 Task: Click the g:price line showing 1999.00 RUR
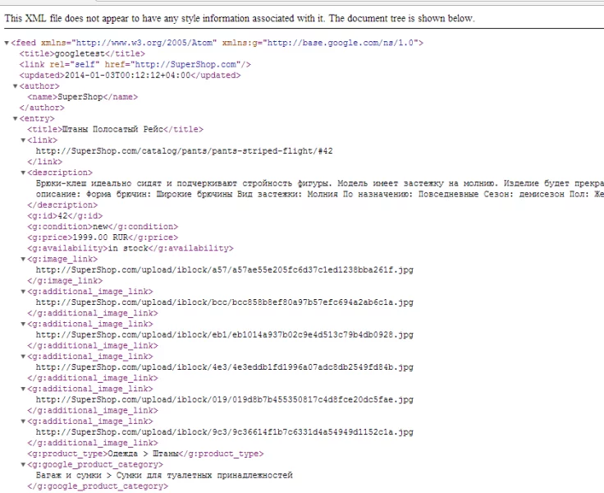[x=103, y=237]
